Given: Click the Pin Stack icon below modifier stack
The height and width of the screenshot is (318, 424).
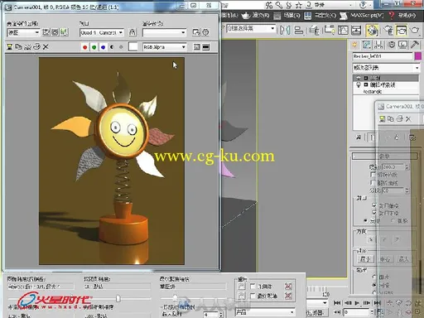Looking at the screenshot, I should point(359,137).
